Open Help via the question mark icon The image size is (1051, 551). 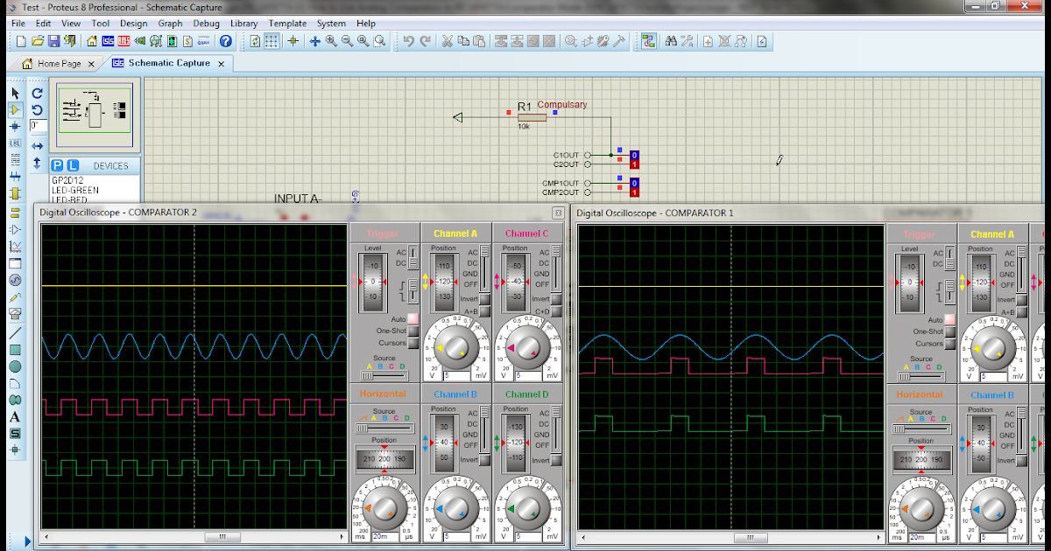point(225,41)
